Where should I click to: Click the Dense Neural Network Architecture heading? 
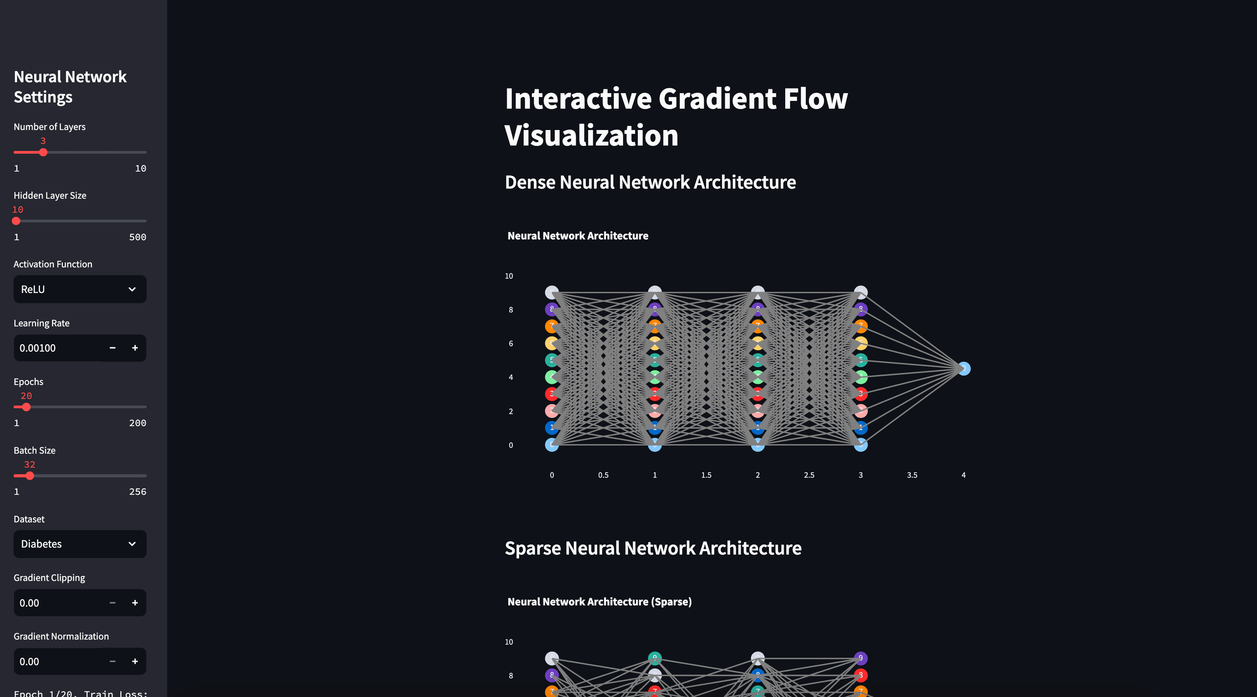[650, 182]
